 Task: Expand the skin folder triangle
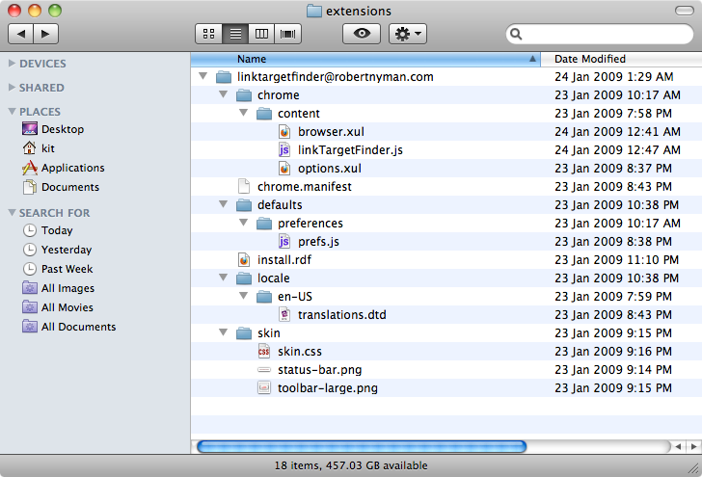pyautogui.click(x=223, y=333)
